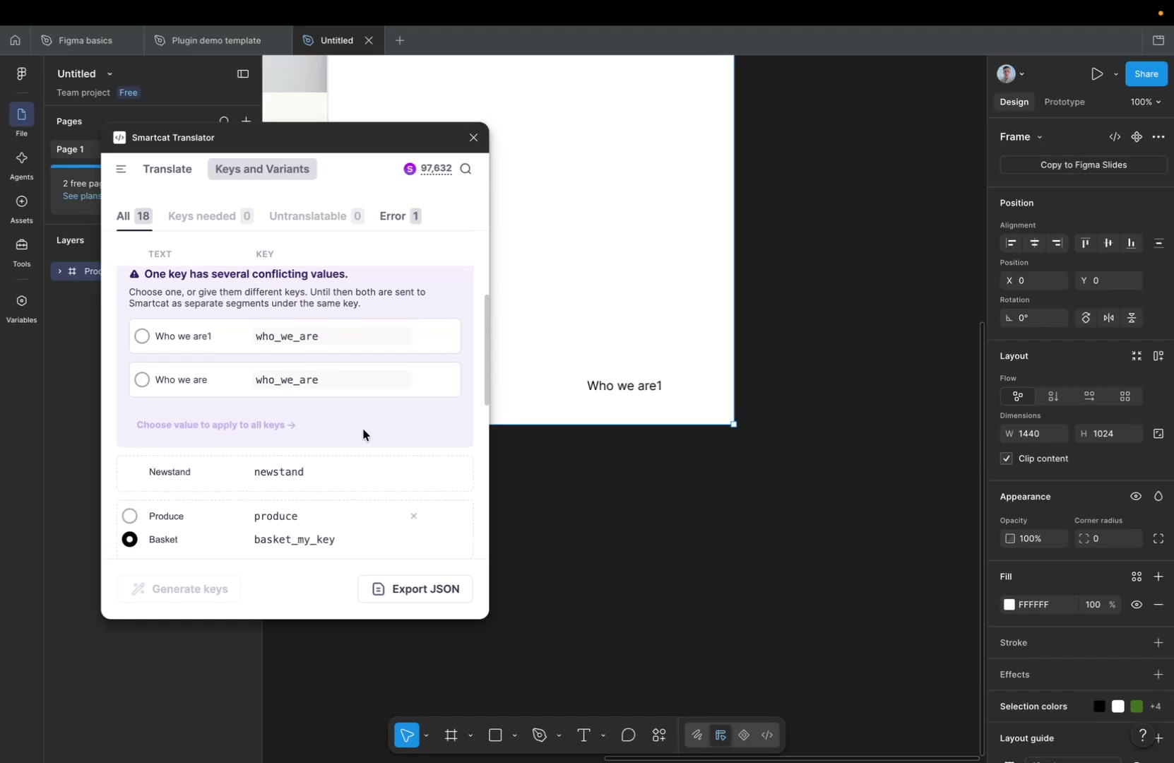Screen dimensions: 1174x763
Task: Toggle the Clip content checkbox
Action: click(x=1007, y=459)
